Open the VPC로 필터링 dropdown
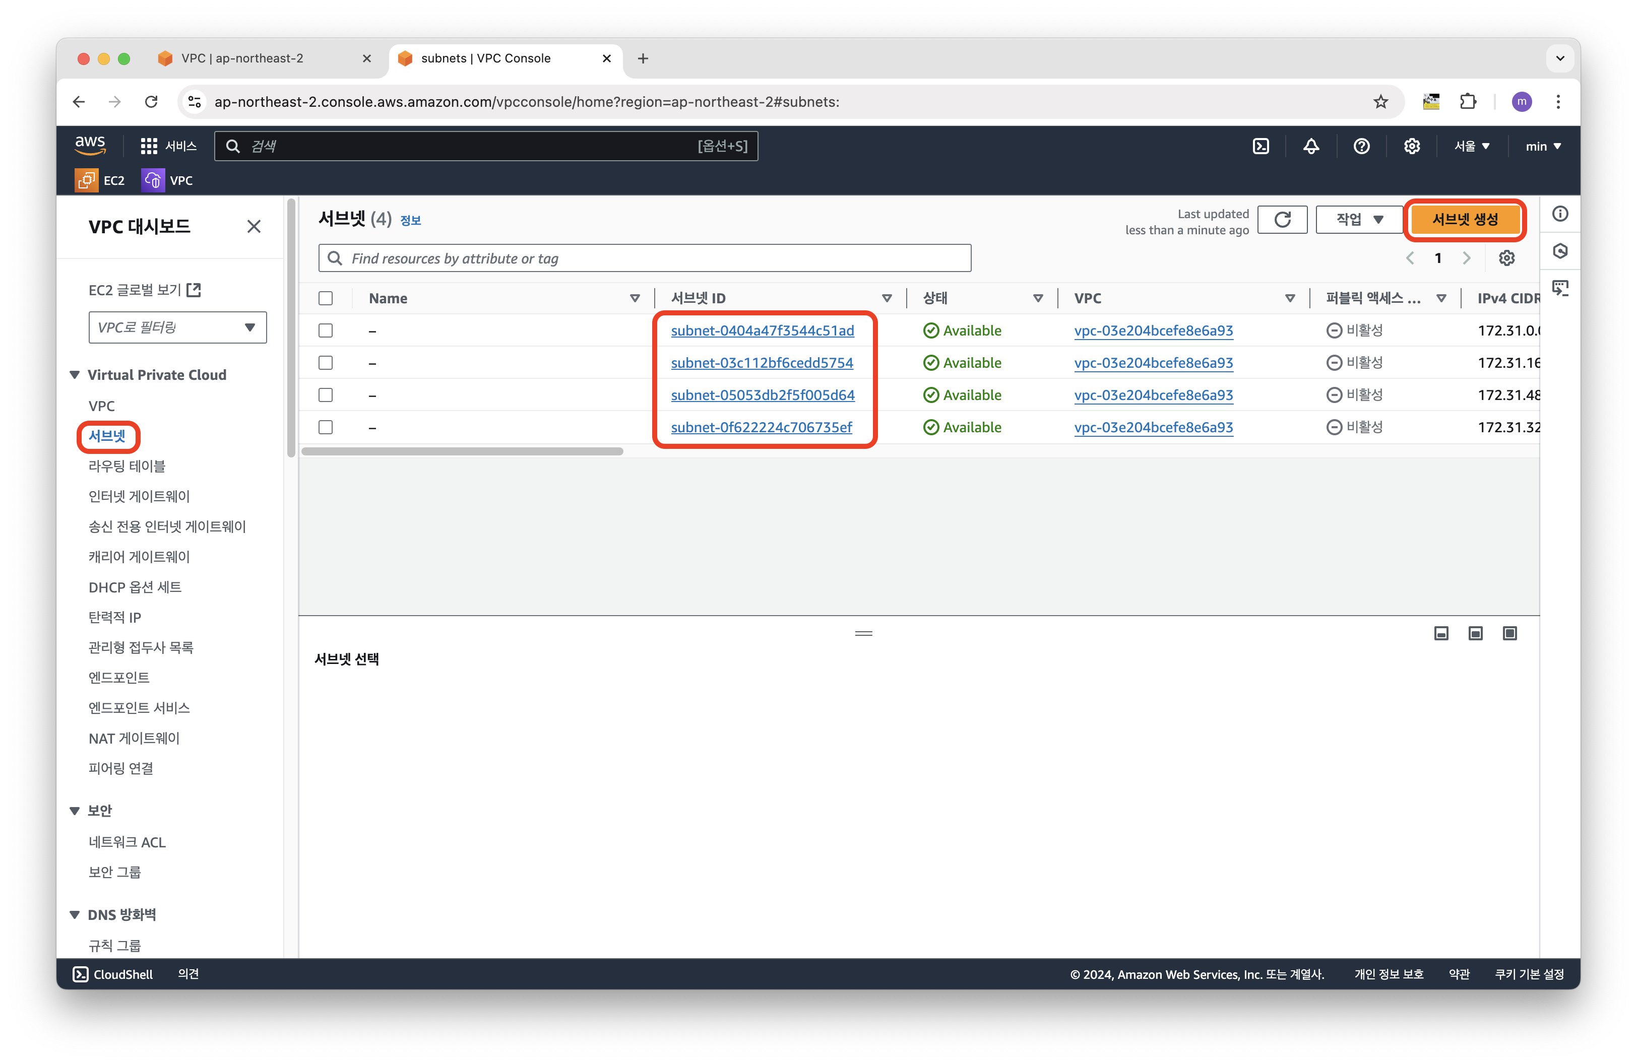 click(177, 327)
